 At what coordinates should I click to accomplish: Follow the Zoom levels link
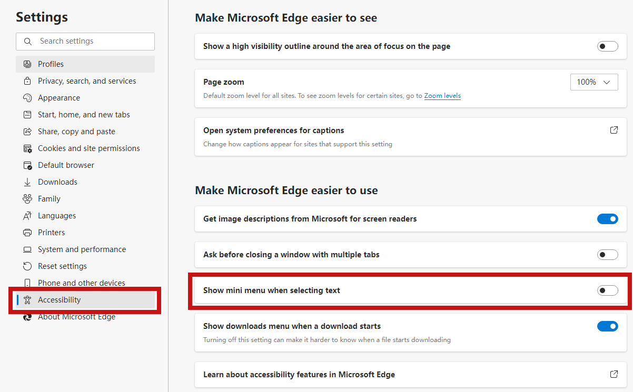442,96
